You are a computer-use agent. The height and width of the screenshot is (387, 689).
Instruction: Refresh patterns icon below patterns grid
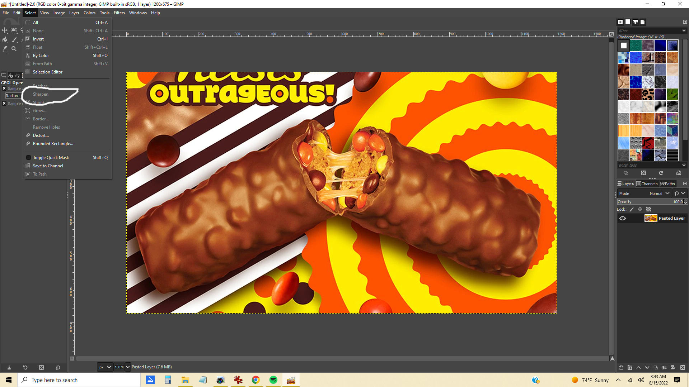[x=661, y=173]
